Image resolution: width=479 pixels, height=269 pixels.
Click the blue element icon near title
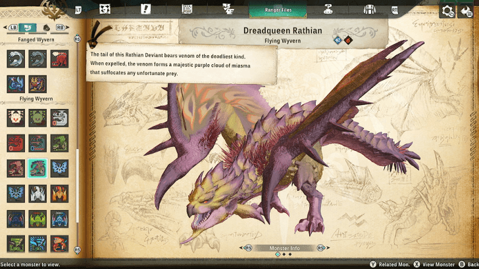[338, 40]
